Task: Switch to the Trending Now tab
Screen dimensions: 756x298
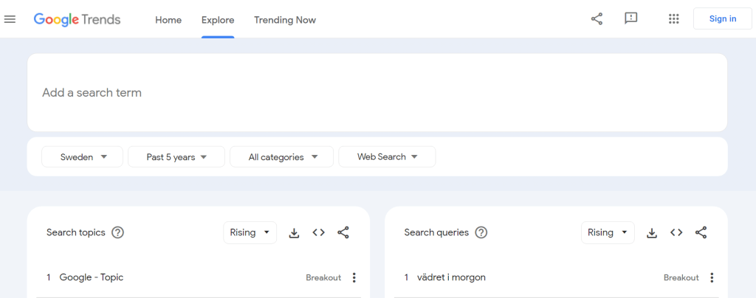Action: point(284,20)
